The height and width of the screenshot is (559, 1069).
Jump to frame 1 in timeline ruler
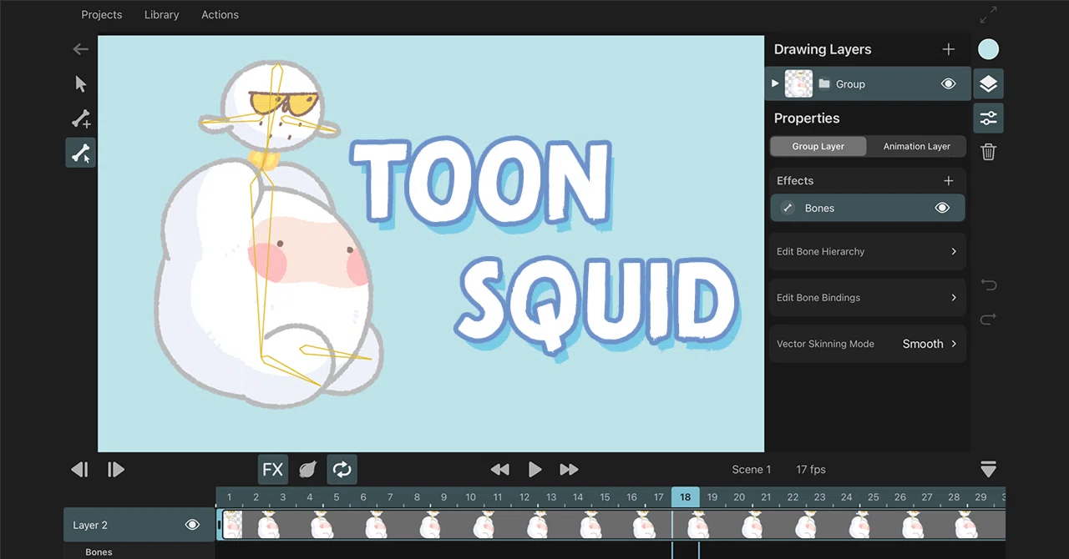(229, 497)
